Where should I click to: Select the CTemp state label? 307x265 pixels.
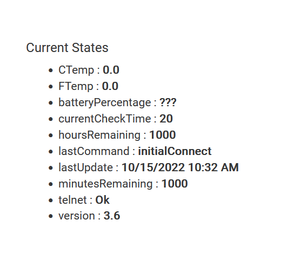[76, 70]
